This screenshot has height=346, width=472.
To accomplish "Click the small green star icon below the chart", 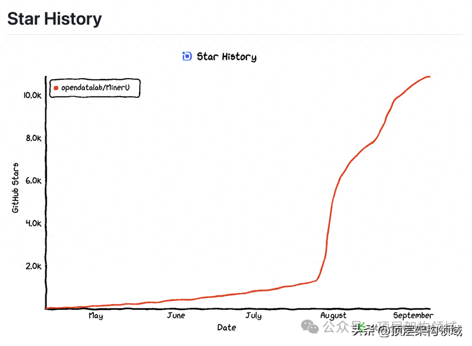I will coord(362,327).
